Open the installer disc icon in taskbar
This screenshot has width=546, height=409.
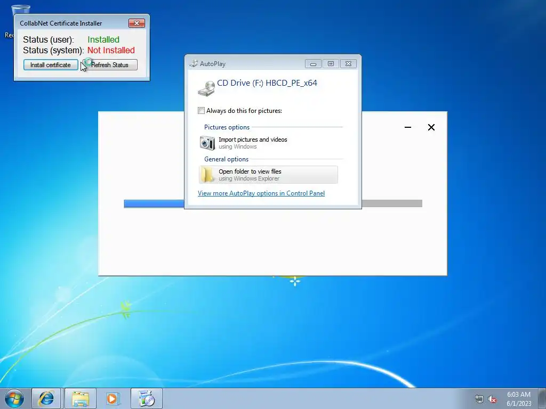click(146, 398)
